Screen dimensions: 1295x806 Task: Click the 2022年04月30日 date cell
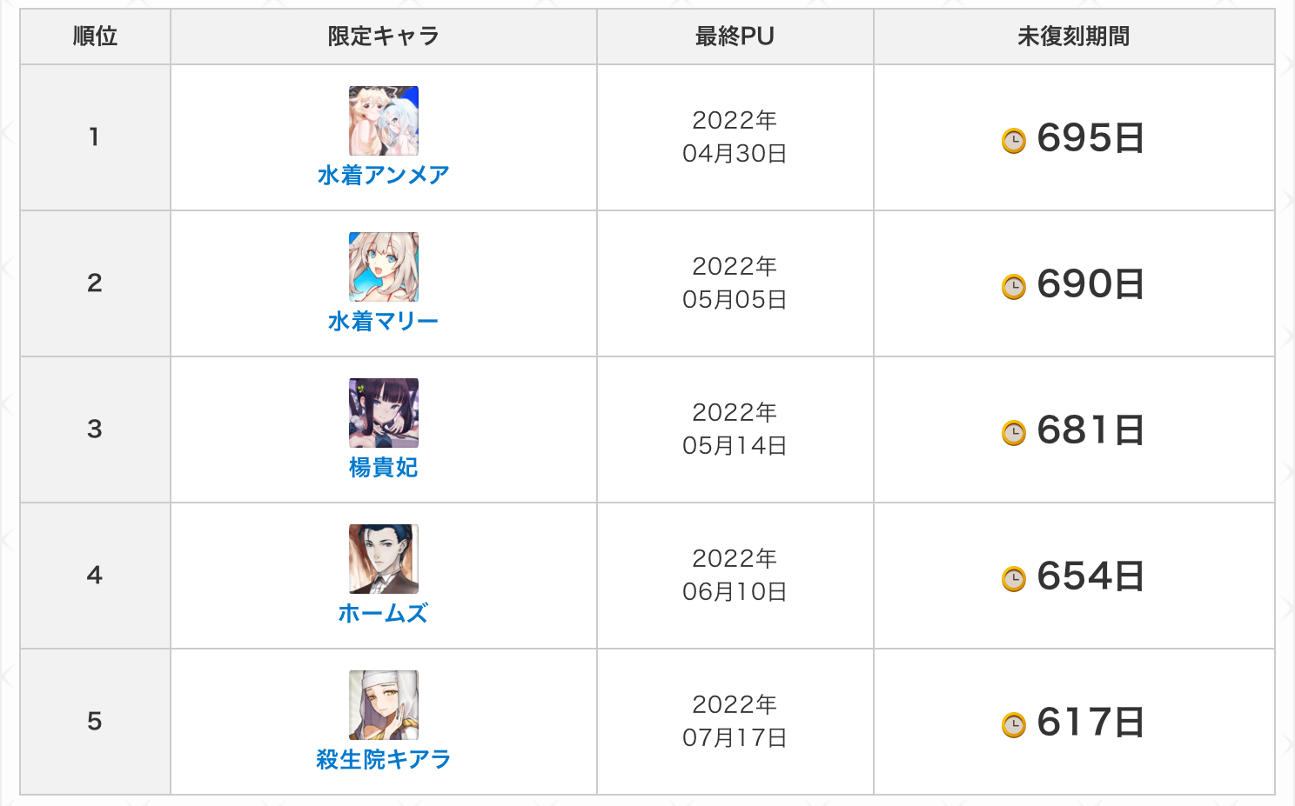pos(735,137)
